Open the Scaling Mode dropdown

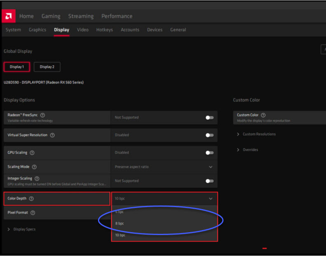tap(164, 167)
